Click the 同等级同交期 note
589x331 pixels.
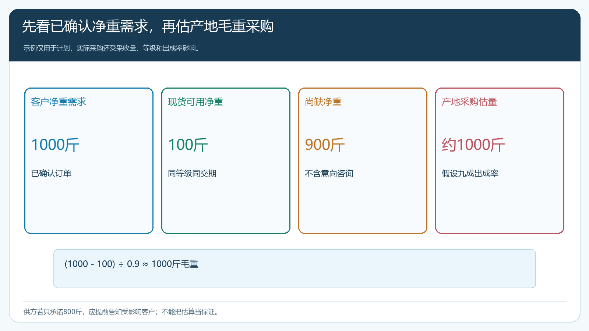[192, 173]
